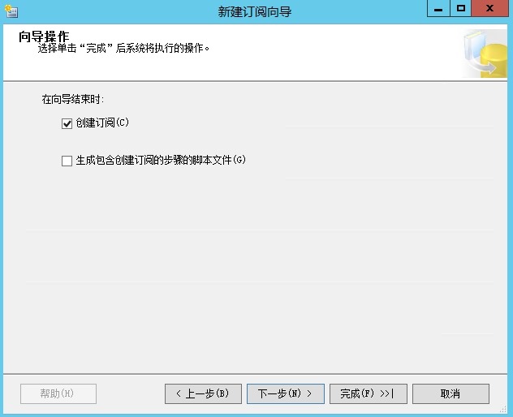Open the window system menu icon in title bar
This screenshot has height=417, width=513.
11,11
